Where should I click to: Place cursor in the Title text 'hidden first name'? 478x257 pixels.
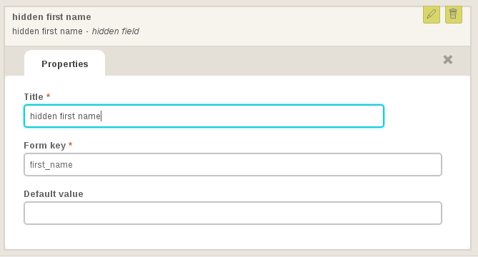point(65,116)
